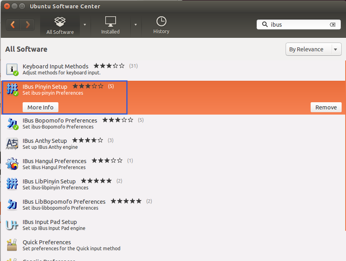Expand the Installed dropdown arrow
The image size is (346, 261).
pyautogui.click(x=136, y=25)
